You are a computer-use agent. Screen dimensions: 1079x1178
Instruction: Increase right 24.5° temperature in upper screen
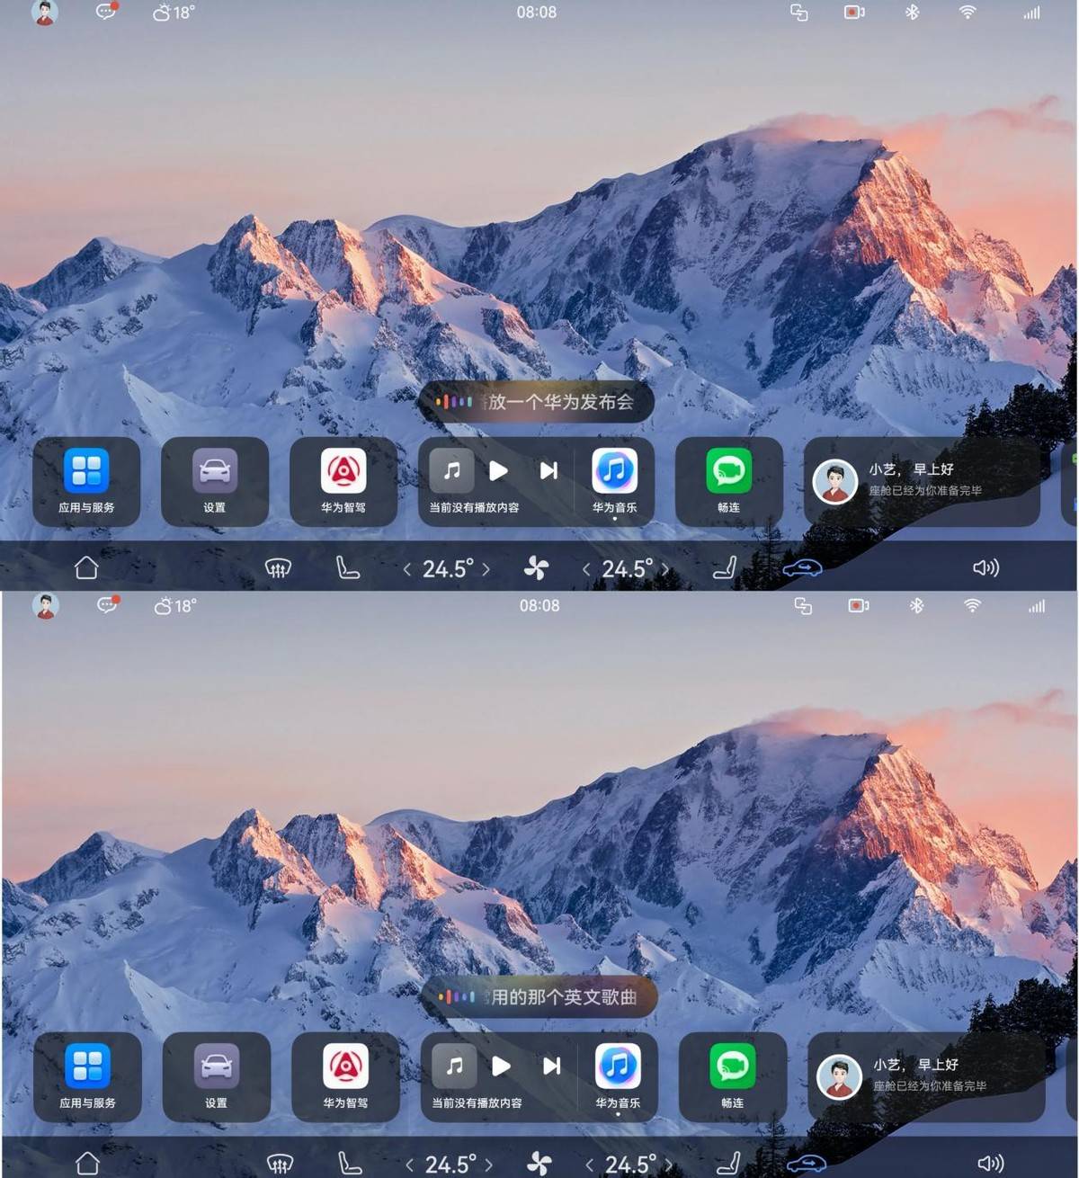665,569
